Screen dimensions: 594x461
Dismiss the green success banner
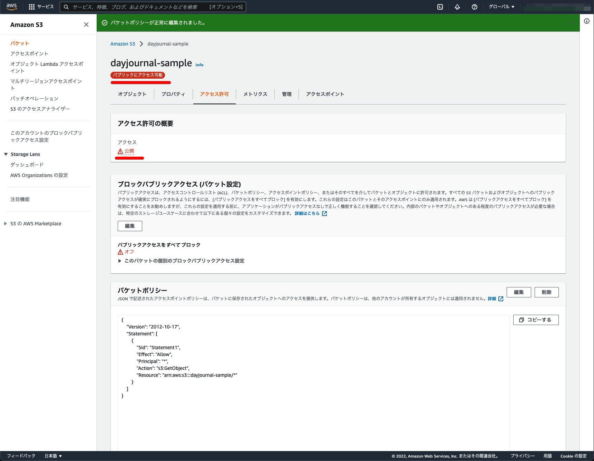click(x=571, y=23)
